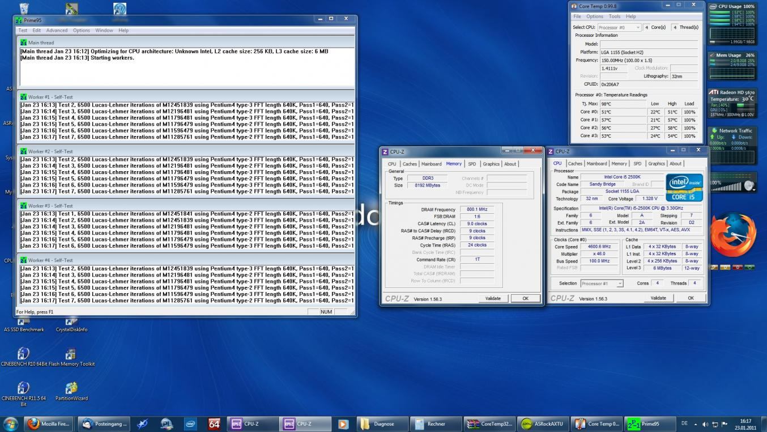Click the Main thread sub-window icon
767x432 pixels.
tap(23, 43)
